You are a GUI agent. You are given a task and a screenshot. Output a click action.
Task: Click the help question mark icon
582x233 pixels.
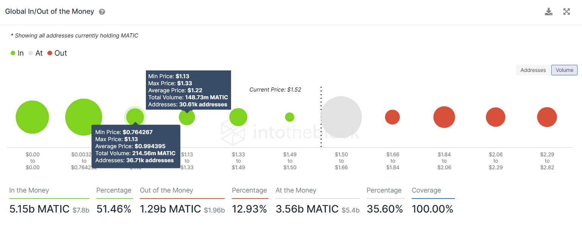pyautogui.click(x=102, y=12)
